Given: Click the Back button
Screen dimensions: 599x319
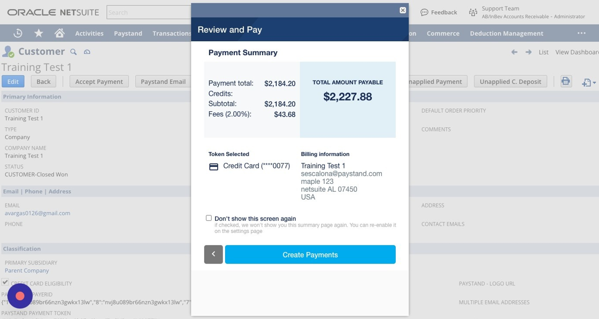Looking at the screenshot, I should tap(43, 82).
